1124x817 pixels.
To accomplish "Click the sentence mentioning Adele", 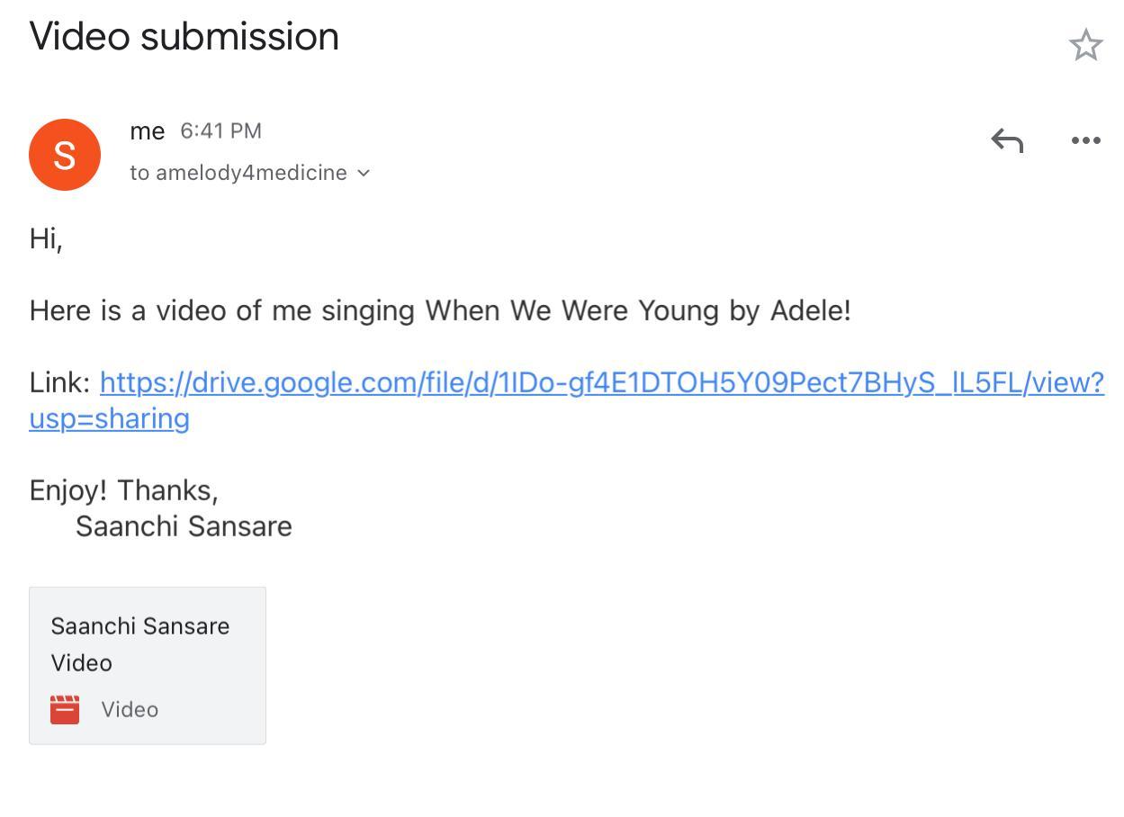I will coord(439,311).
